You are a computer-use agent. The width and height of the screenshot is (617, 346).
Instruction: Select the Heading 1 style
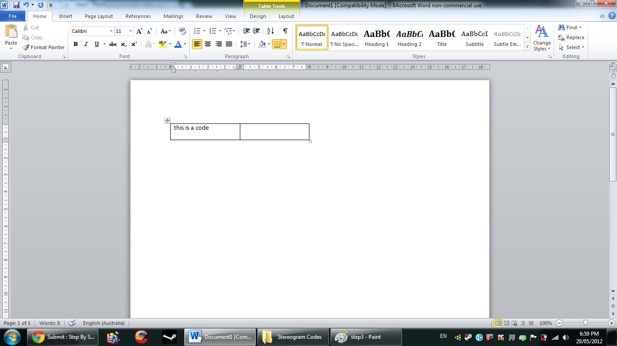376,37
